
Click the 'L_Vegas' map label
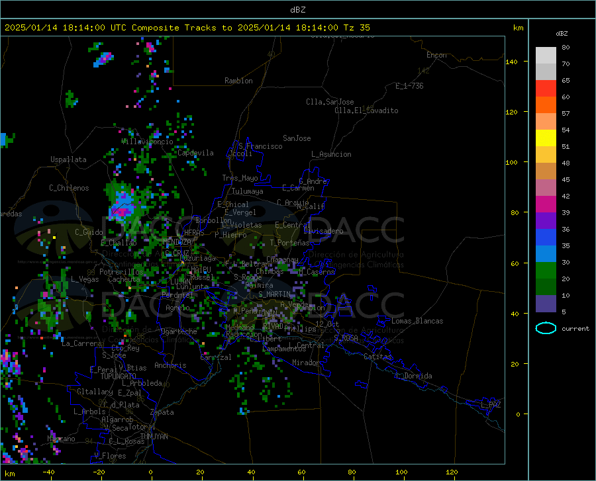[85, 279]
